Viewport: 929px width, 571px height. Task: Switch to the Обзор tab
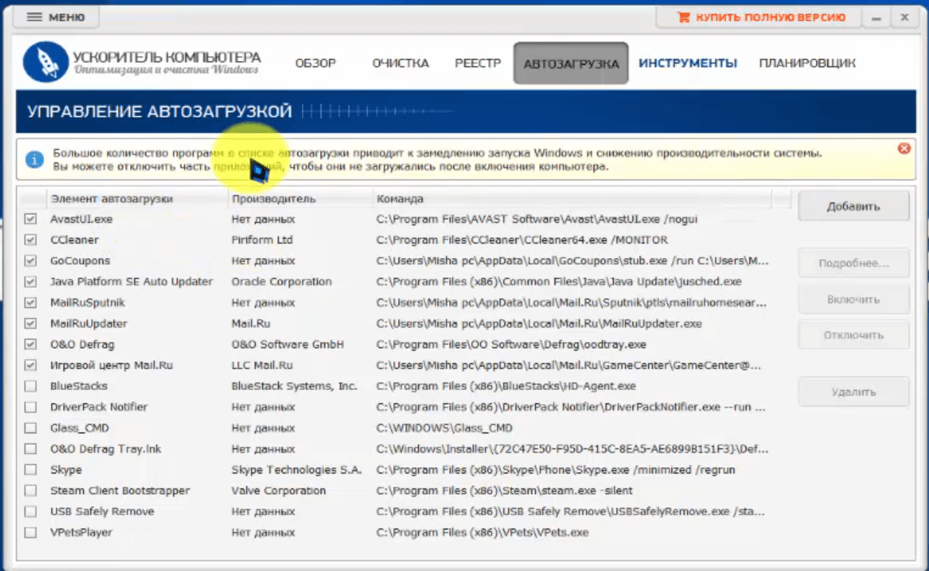pos(315,63)
